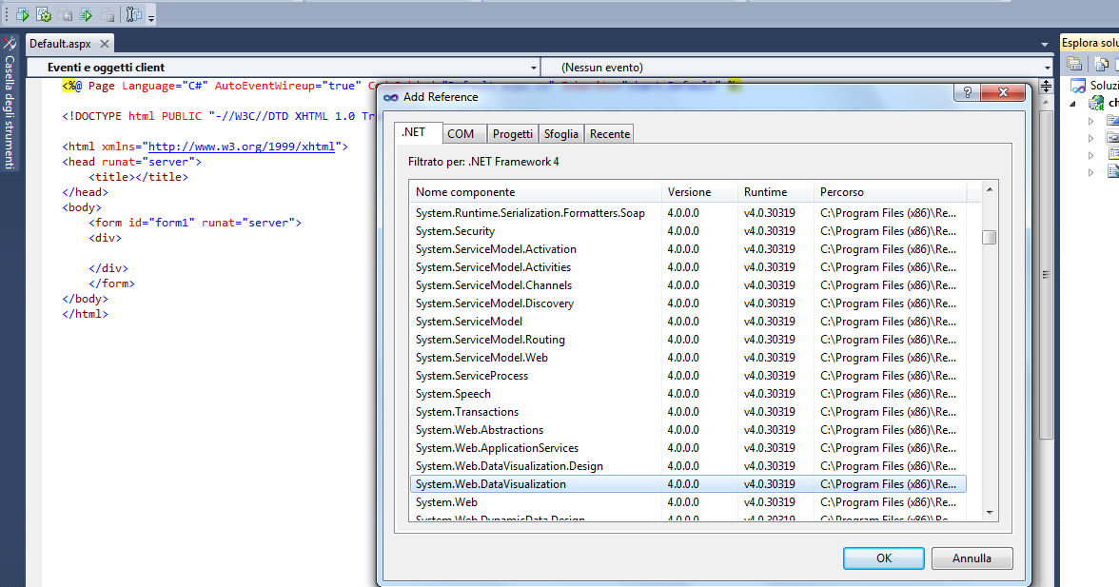Click the reference list scrollbar thumb
Viewport: 1119px width, 587px height.
pyautogui.click(x=990, y=238)
